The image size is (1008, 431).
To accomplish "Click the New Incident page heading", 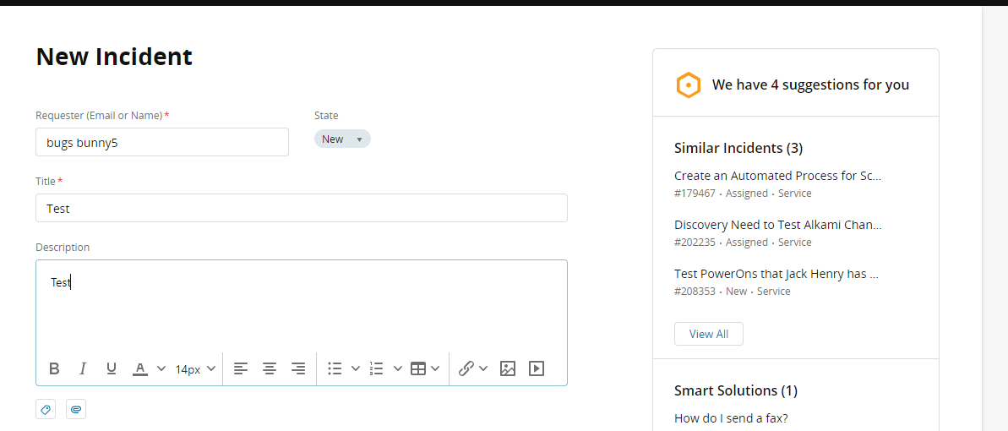I will 114,57.
